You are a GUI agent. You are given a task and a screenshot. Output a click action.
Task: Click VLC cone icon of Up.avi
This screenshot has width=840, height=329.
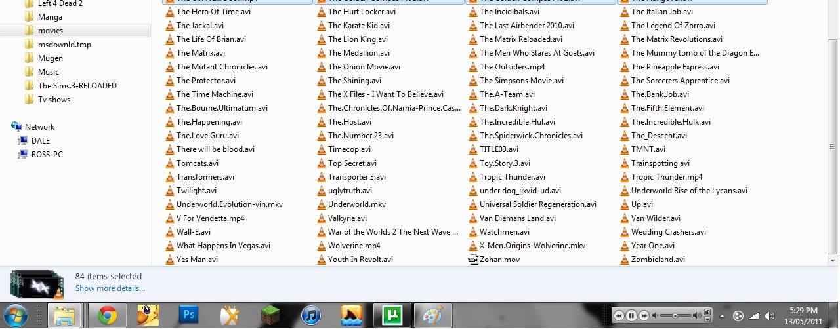(x=625, y=204)
